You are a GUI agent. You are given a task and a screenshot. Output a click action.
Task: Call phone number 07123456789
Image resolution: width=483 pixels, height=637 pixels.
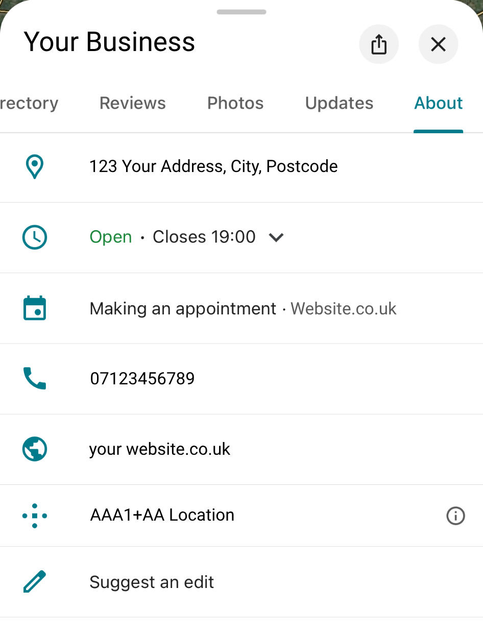click(x=142, y=379)
